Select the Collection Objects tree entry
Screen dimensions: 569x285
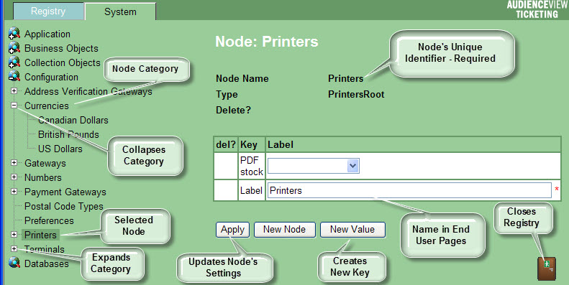(x=63, y=62)
